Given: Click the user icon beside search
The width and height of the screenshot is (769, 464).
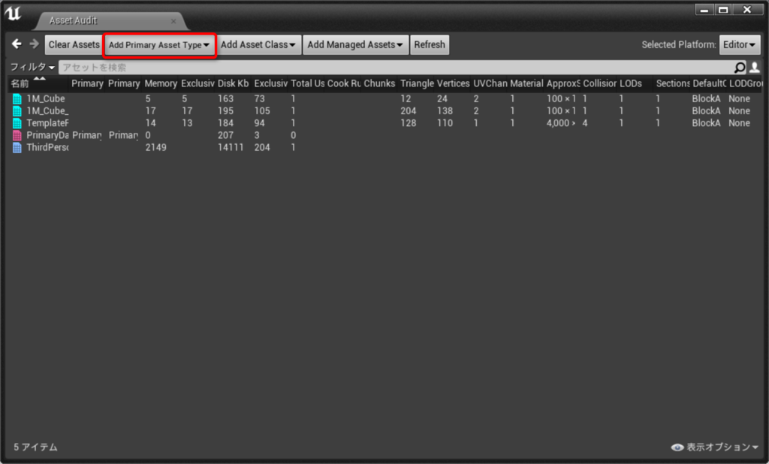Looking at the screenshot, I should 755,67.
